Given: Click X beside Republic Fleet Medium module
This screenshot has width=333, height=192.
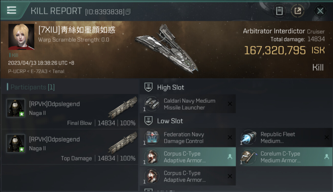Looking at the screenshot, I should [x=327, y=137].
